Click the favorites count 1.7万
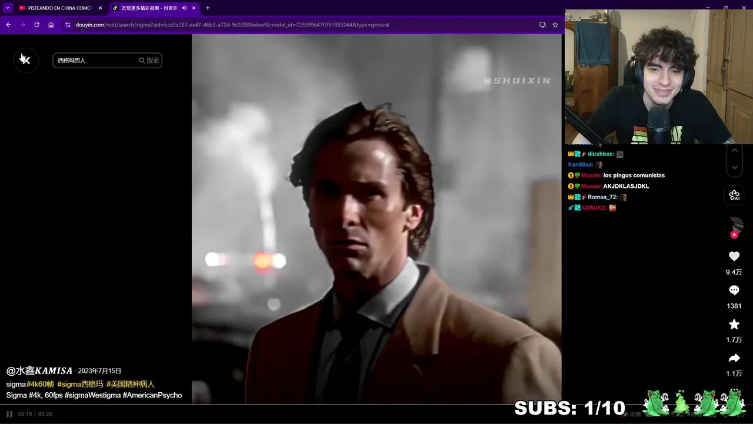The height and width of the screenshot is (424, 753). point(734,340)
